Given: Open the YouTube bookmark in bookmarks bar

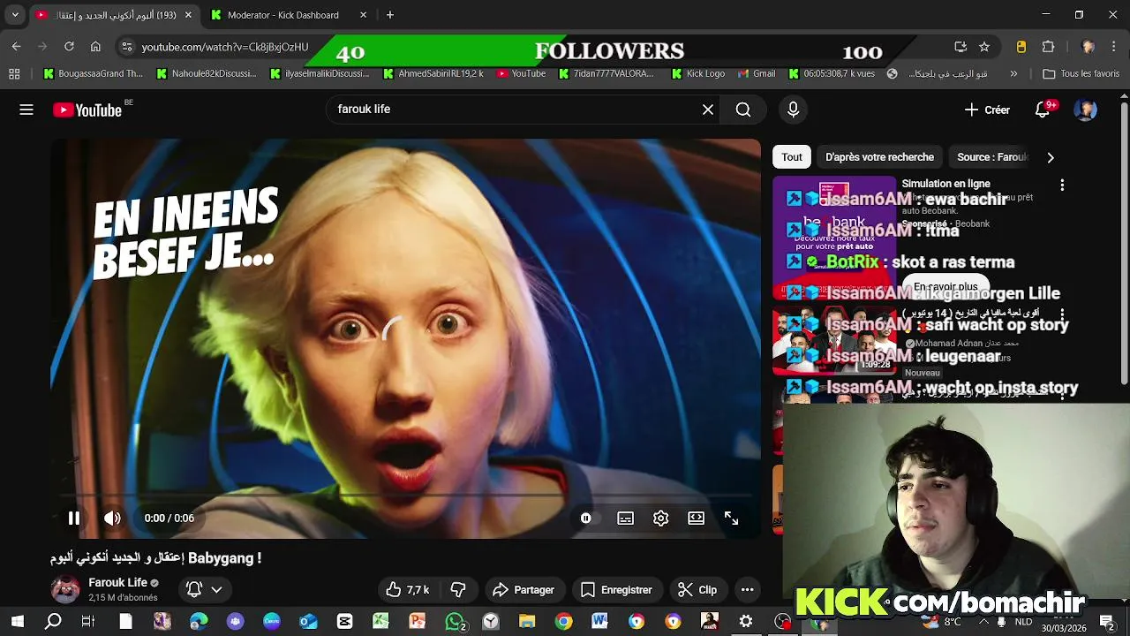Looking at the screenshot, I should [521, 73].
